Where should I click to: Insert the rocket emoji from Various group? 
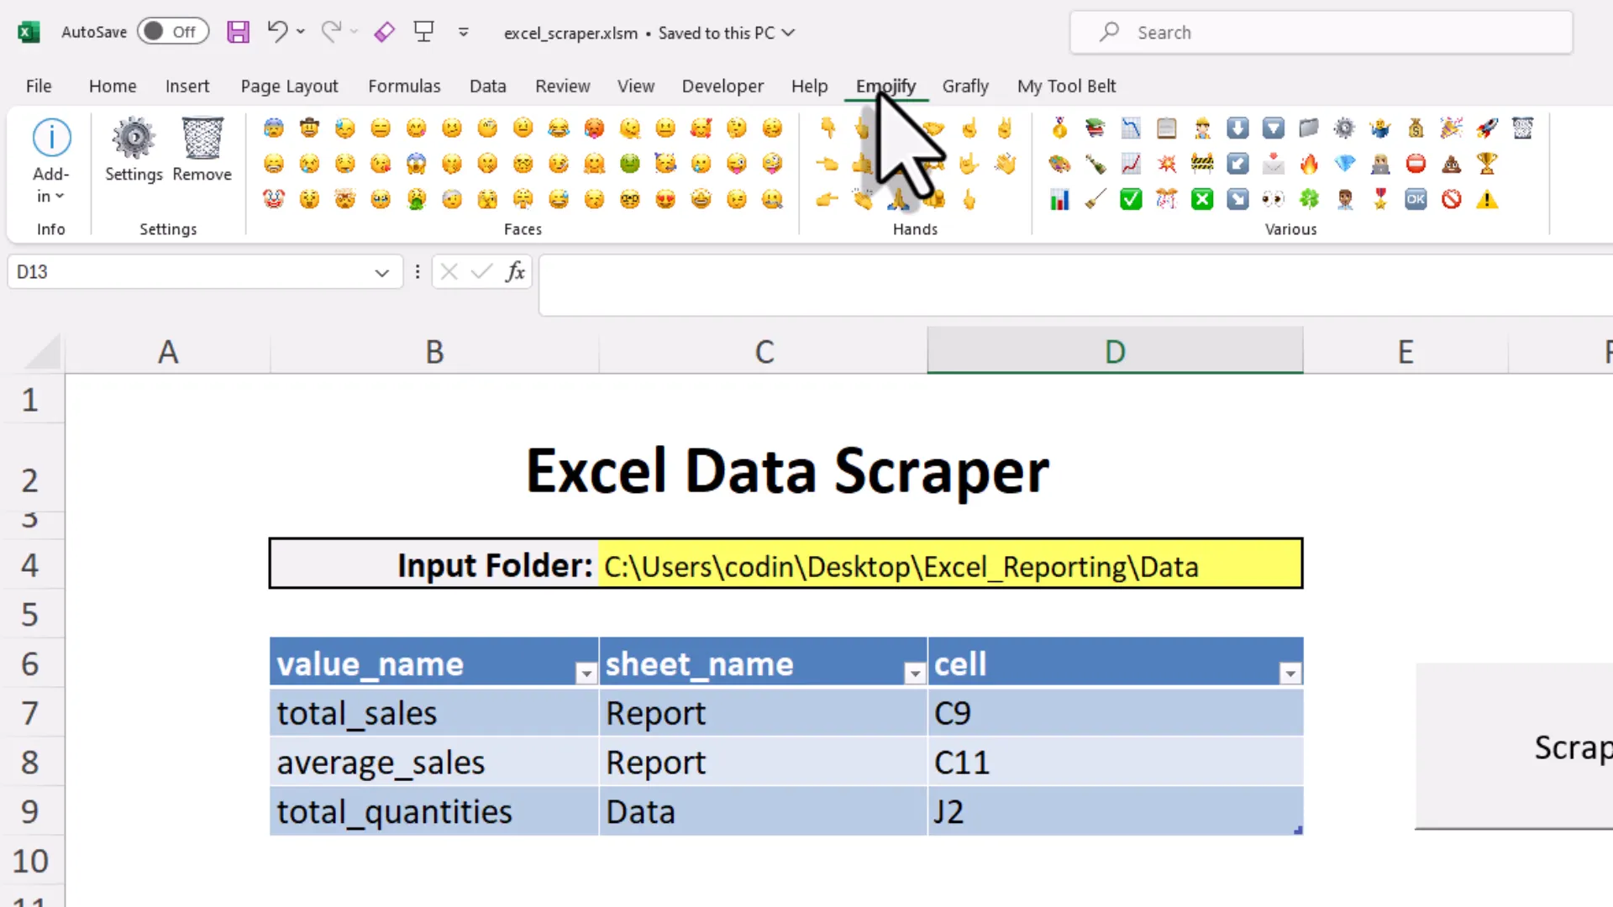coord(1487,128)
